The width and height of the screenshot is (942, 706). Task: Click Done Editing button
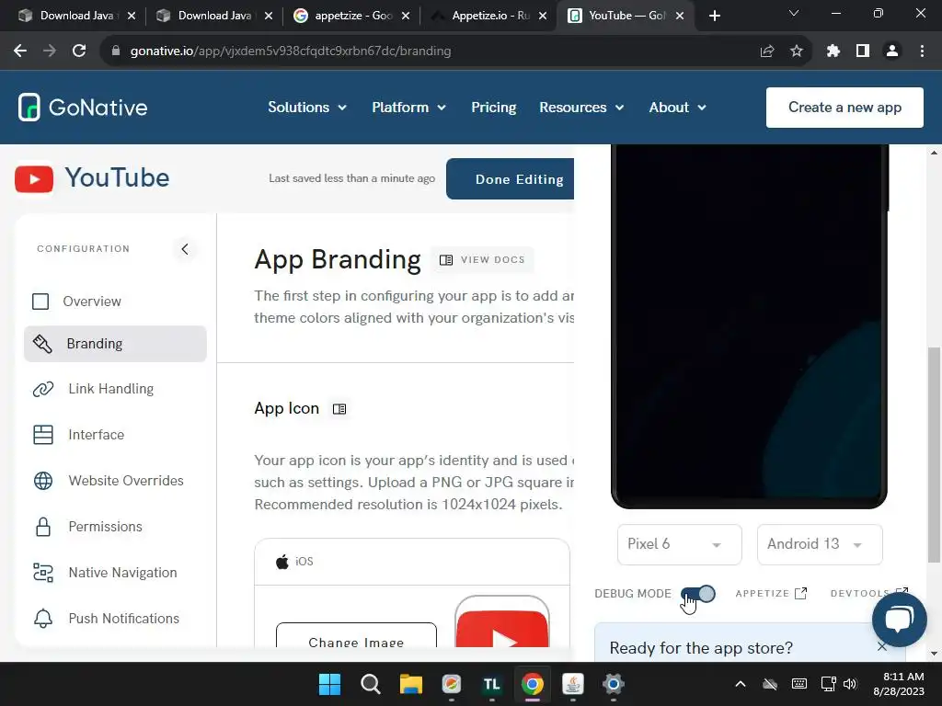[x=510, y=179]
